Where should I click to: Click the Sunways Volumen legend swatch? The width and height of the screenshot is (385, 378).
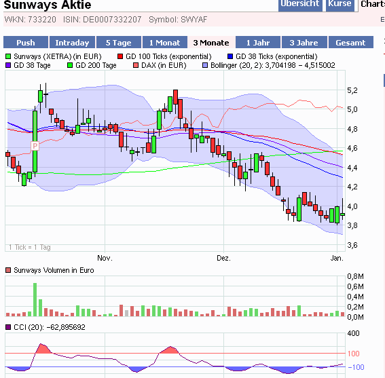8,270
